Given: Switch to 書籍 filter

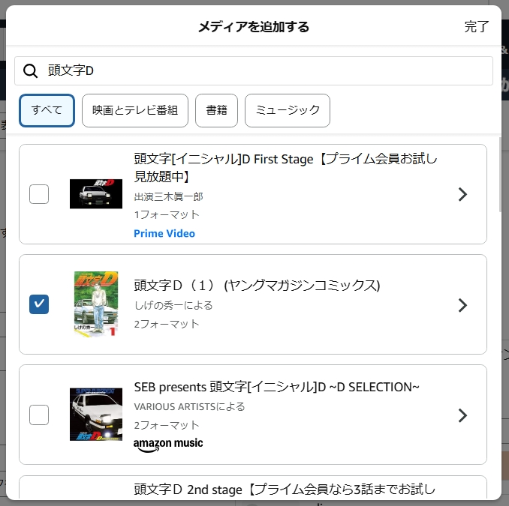Looking at the screenshot, I should 216,110.
